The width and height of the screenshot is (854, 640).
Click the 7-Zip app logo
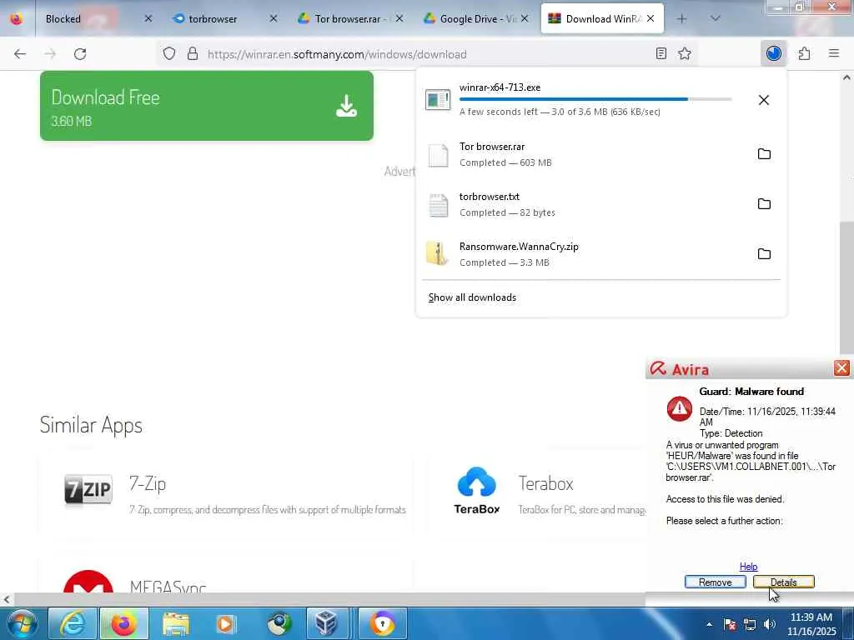[88, 489]
